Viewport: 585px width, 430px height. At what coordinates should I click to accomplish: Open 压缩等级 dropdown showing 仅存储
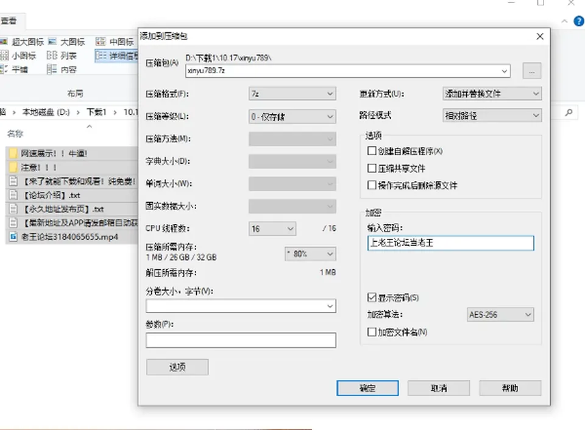[292, 117]
